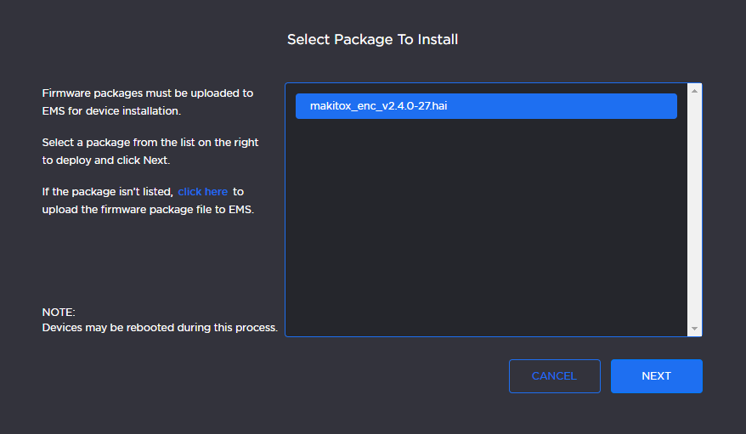Click the 'Select a package from the list' text
The width and height of the screenshot is (746, 434).
click(x=150, y=143)
